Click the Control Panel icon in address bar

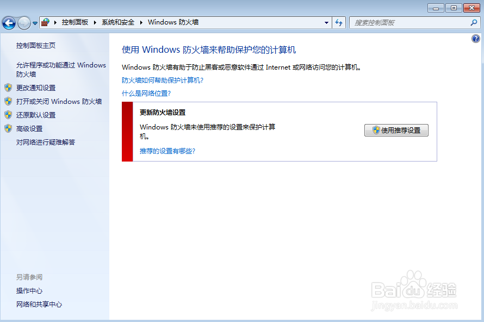[45, 22]
